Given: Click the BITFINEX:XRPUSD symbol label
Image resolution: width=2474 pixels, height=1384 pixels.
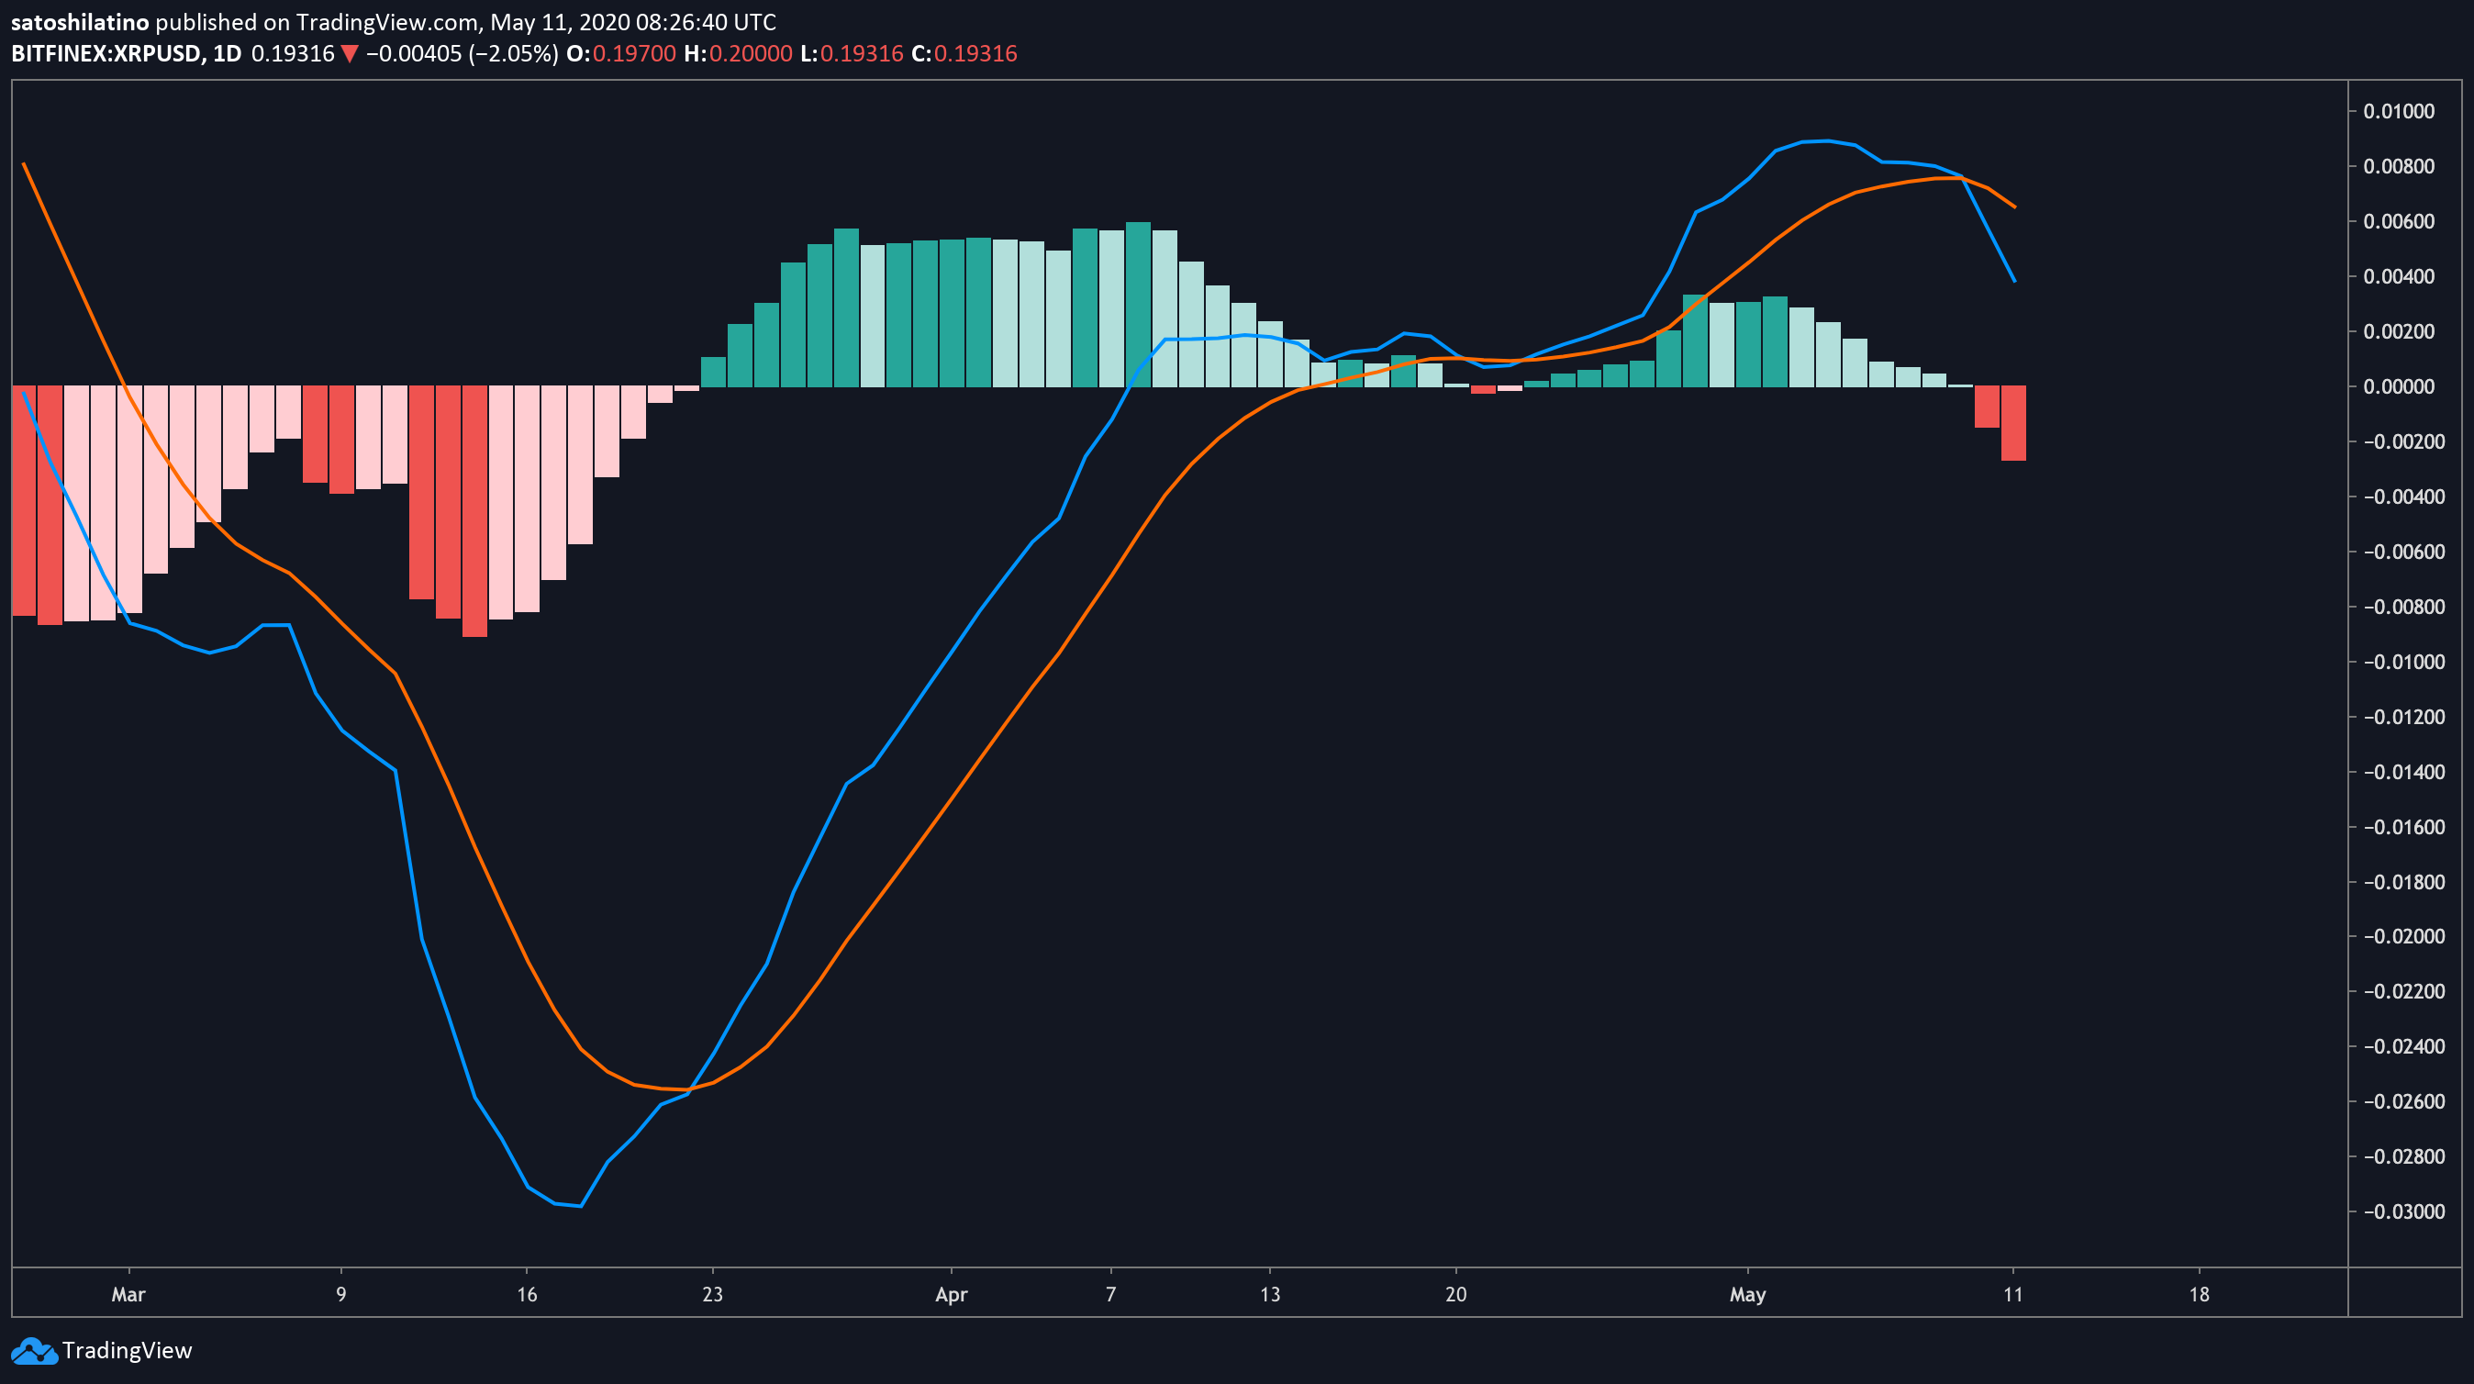Looking at the screenshot, I should coord(106,54).
